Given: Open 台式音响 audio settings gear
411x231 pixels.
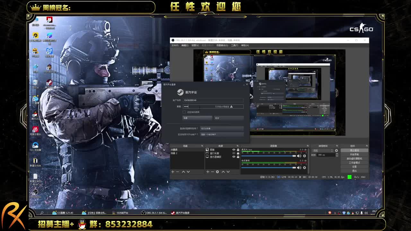Looking at the screenshot, I should click(x=304, y=167).
